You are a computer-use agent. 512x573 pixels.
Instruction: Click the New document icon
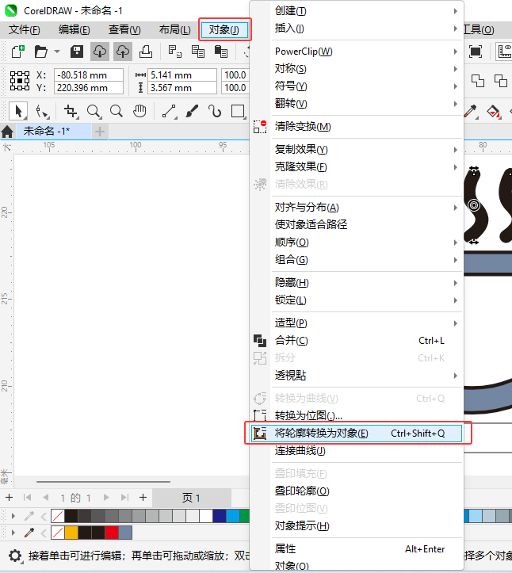point(17,52)
